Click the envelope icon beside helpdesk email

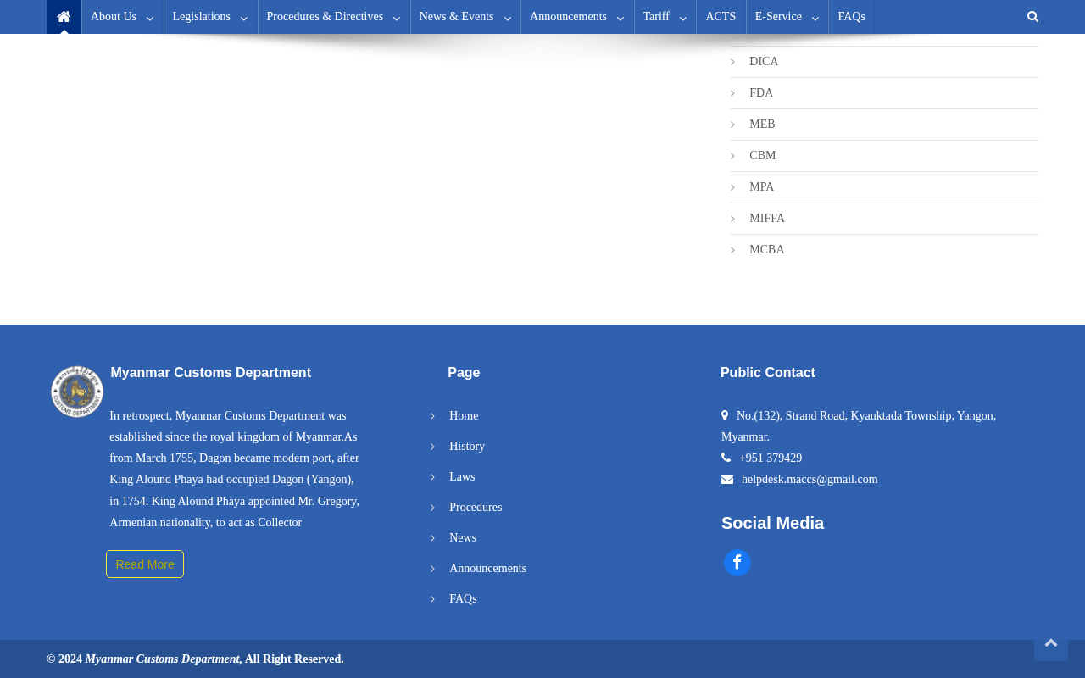coord(727,480)
